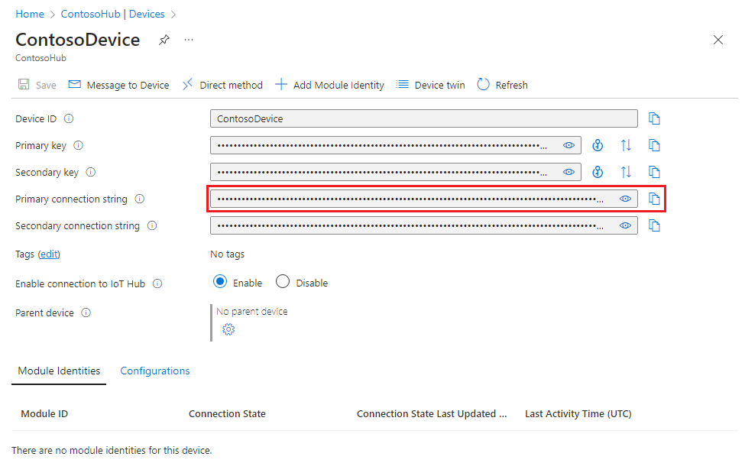The width and height of the screenshot is (745, 476).
Task: Copy the Device ID to clipboard
Action: 654,118
